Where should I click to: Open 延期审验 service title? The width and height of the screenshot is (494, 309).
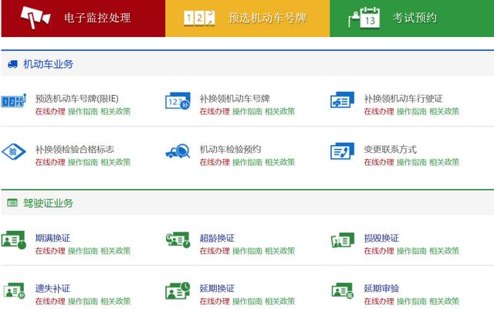pos(381,288)
